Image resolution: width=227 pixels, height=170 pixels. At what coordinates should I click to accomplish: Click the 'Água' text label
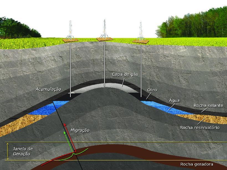click(x=174, y=100)
